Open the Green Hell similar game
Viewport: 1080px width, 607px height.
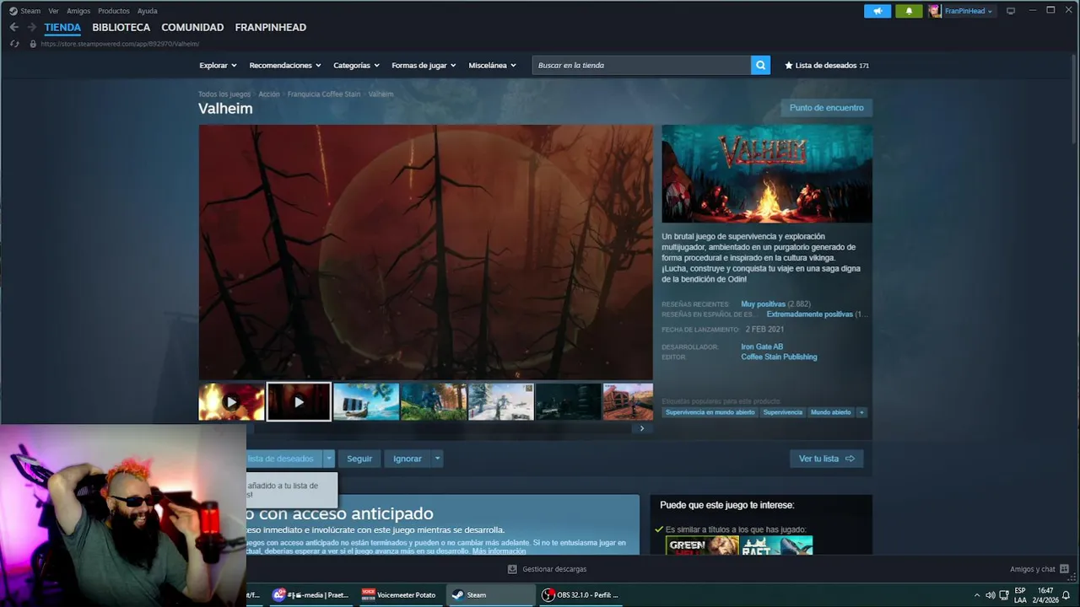coord(702,545)
